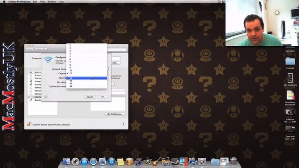Toggle the File Sharing service checkbox
Screen dimensions: 299x168
click(x=31, y=78)
